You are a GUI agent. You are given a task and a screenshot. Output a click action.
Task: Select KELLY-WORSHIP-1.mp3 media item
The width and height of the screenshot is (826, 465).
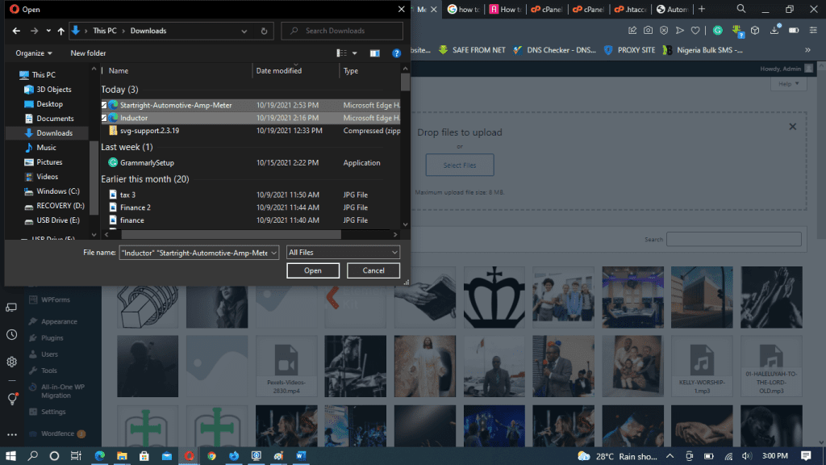(702, 367)
